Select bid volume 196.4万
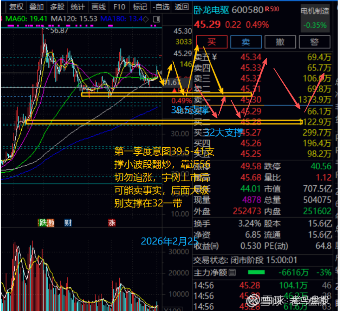Screen dimensions: 340x311 pos(317,143)
